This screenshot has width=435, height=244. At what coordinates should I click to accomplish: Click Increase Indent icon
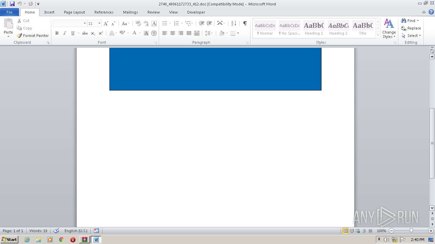tap(209, 23)
